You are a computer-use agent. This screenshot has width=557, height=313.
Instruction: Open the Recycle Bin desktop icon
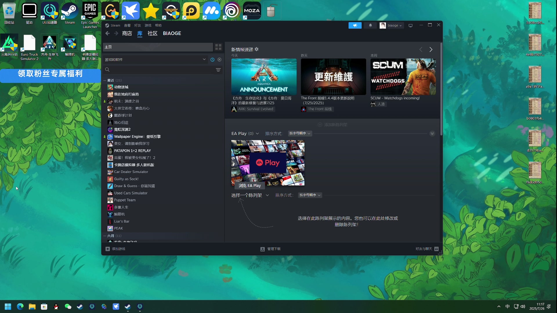click(x=9, y=13)
